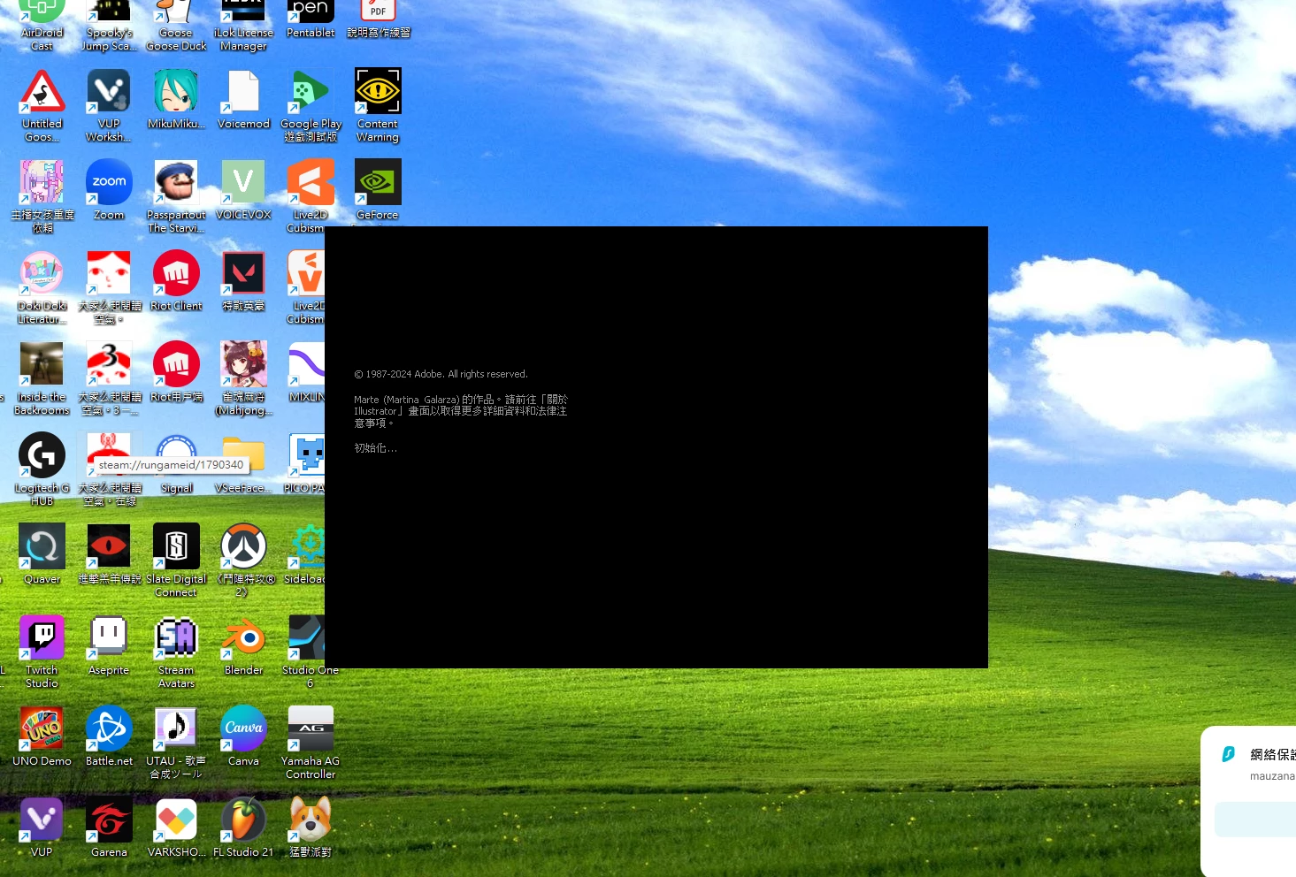Open Logitech G HUB shortcut
This screenshot has height=877, width=1296.
point(42,469)
